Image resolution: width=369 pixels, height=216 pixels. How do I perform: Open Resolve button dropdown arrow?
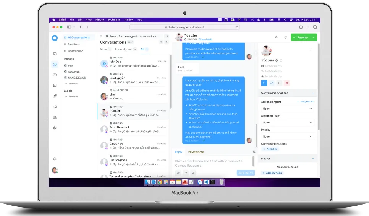tap(314, 37)
